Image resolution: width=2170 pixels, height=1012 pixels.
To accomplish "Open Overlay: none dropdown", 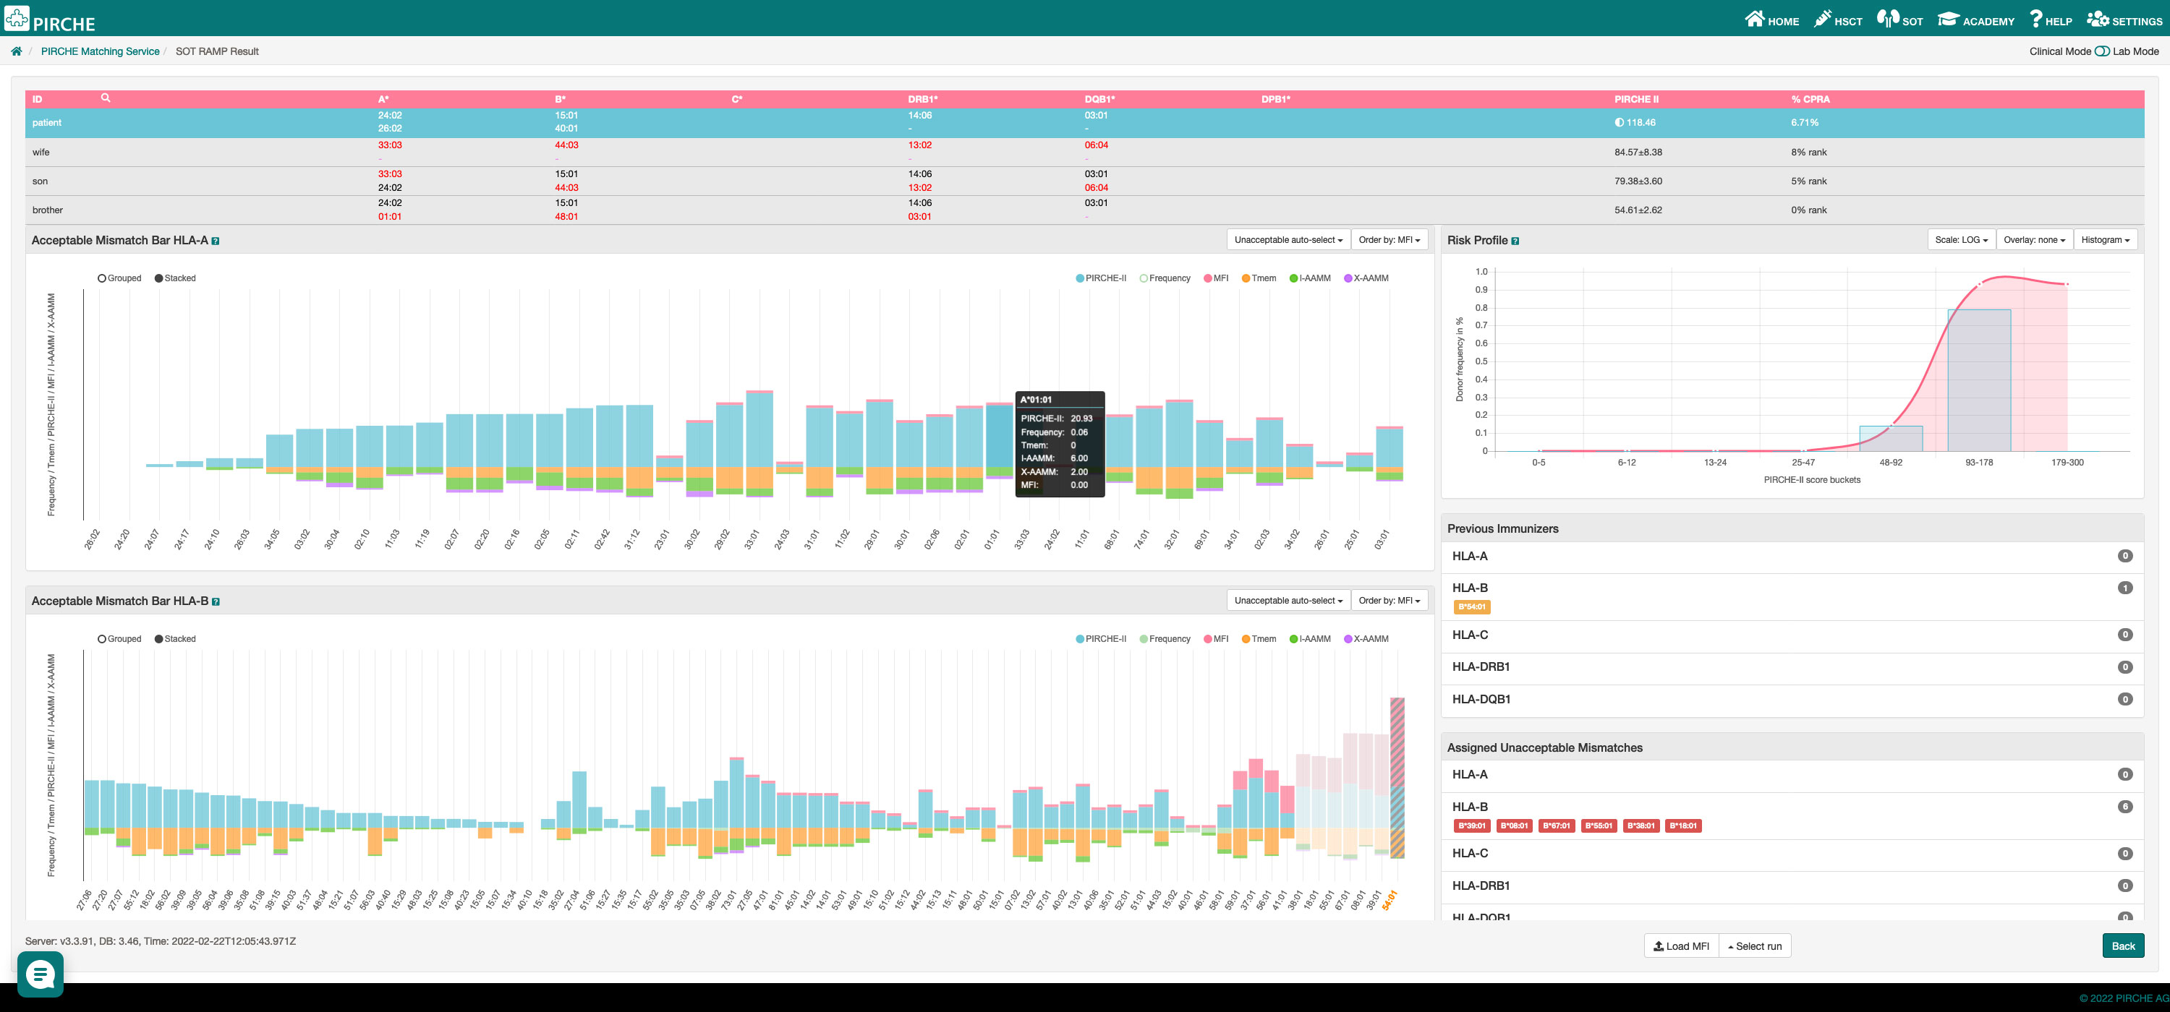I will coord(2034,240).
